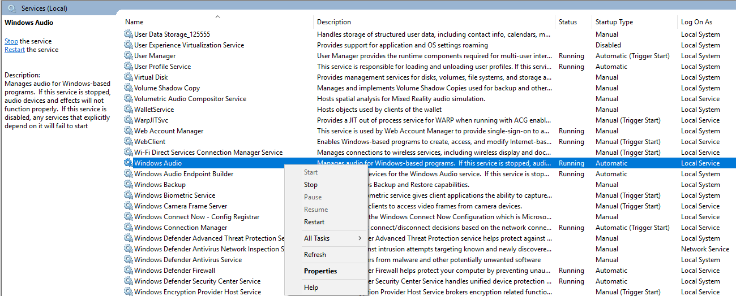Click the WebClient service name

[150, 142]
